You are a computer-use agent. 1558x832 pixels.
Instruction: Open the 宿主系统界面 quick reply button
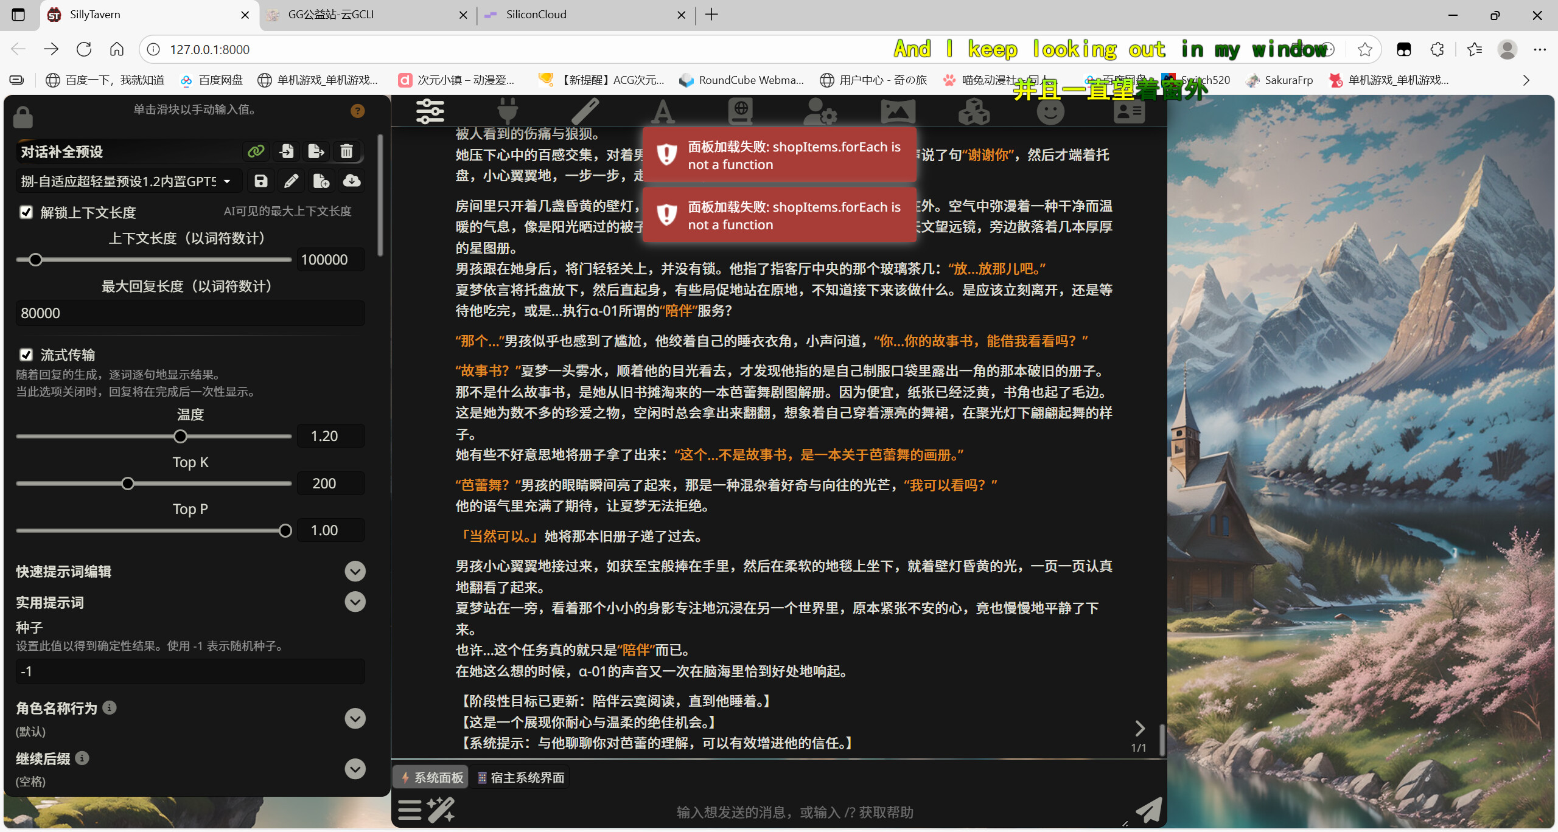(x=520, y=777)
